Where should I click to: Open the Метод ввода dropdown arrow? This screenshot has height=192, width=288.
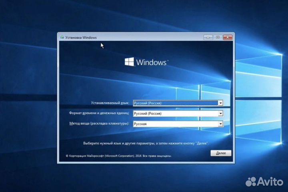220,124
